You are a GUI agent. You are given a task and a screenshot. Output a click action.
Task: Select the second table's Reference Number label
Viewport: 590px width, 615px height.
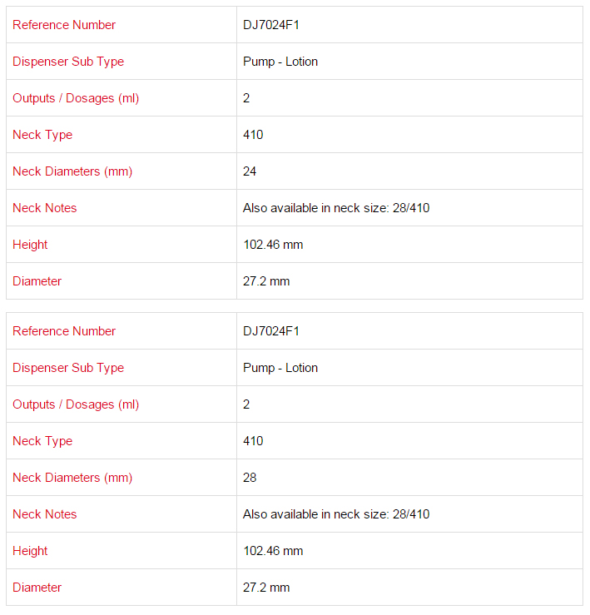click(x=64, y=331)
